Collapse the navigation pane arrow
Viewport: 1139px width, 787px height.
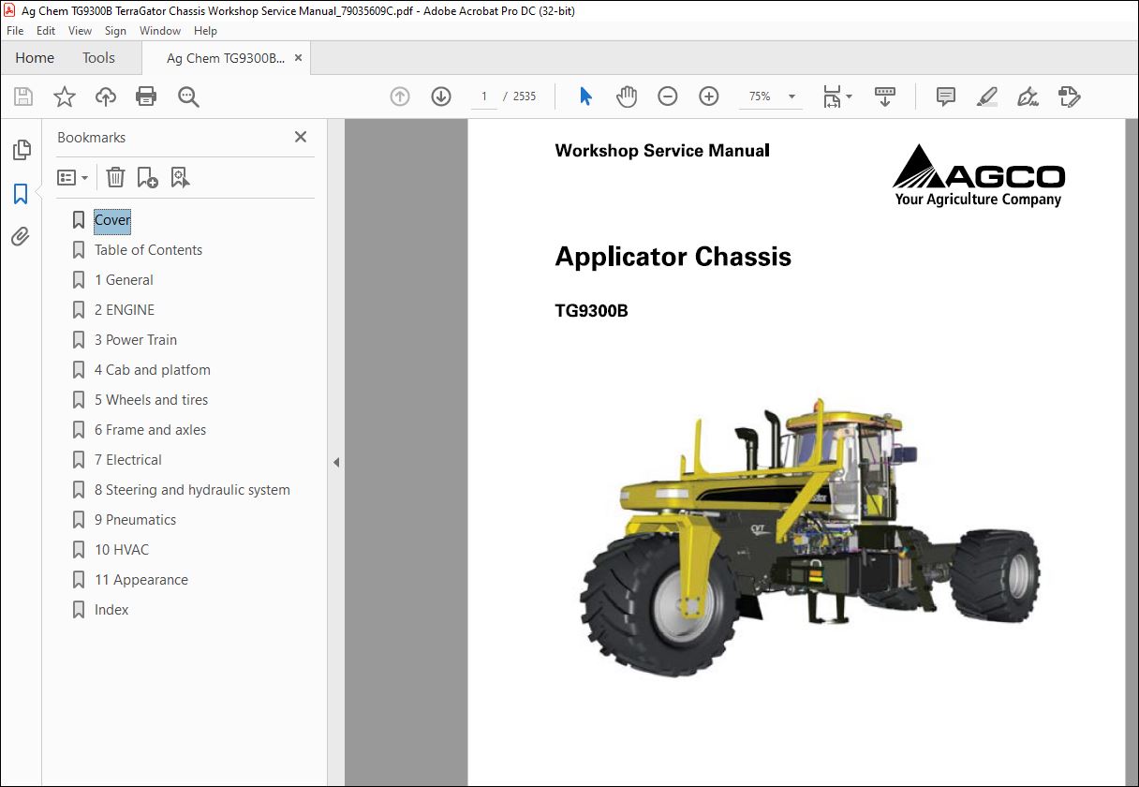tap(336, 462)
